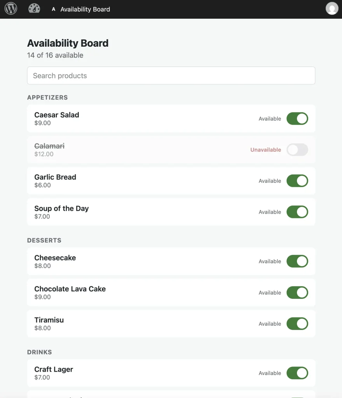Open Availability Board in top bar
The image size is (342, 398).
pyautogui.click(x=85, y=9)
